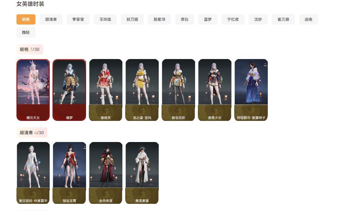Click the 寒英素雪 white outfit card

[x=142, y=173]
